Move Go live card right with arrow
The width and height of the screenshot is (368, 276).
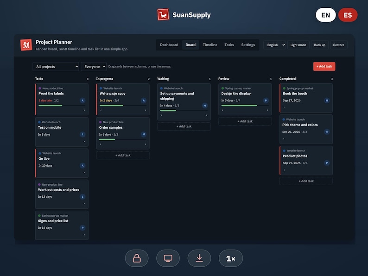[x=84, y=173]
